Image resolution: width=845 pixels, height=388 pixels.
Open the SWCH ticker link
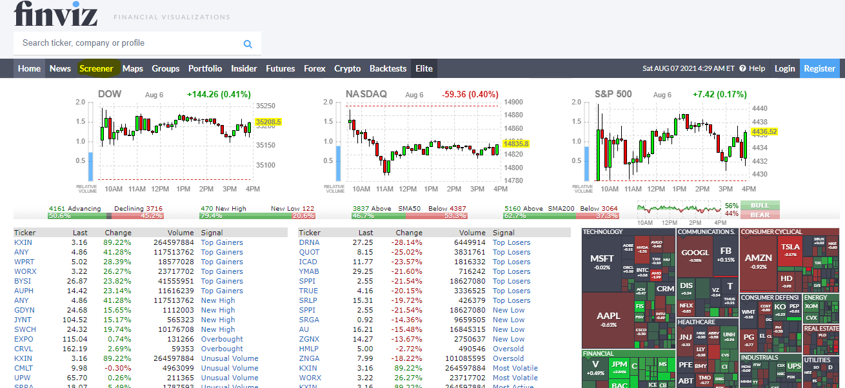pyautogui.click(x=25, y=329)
